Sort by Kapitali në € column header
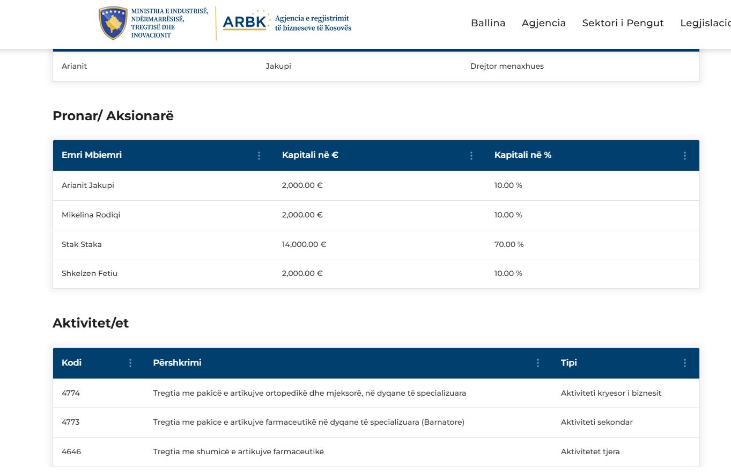The height and width of the screenshot is (473, 731). pos(310,155)
